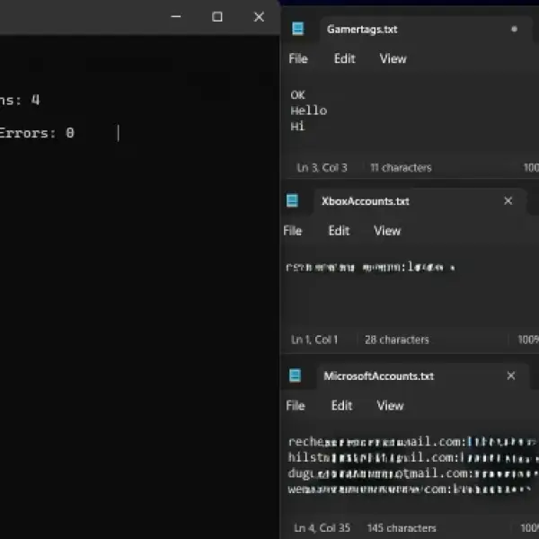Click '28 characters' status in XboxAccounts.txt

[x=397, y=340]
